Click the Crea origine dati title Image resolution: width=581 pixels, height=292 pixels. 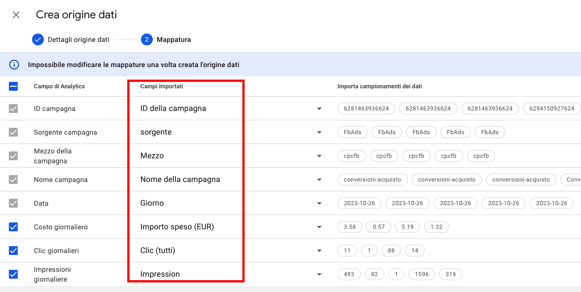[76, 15]
